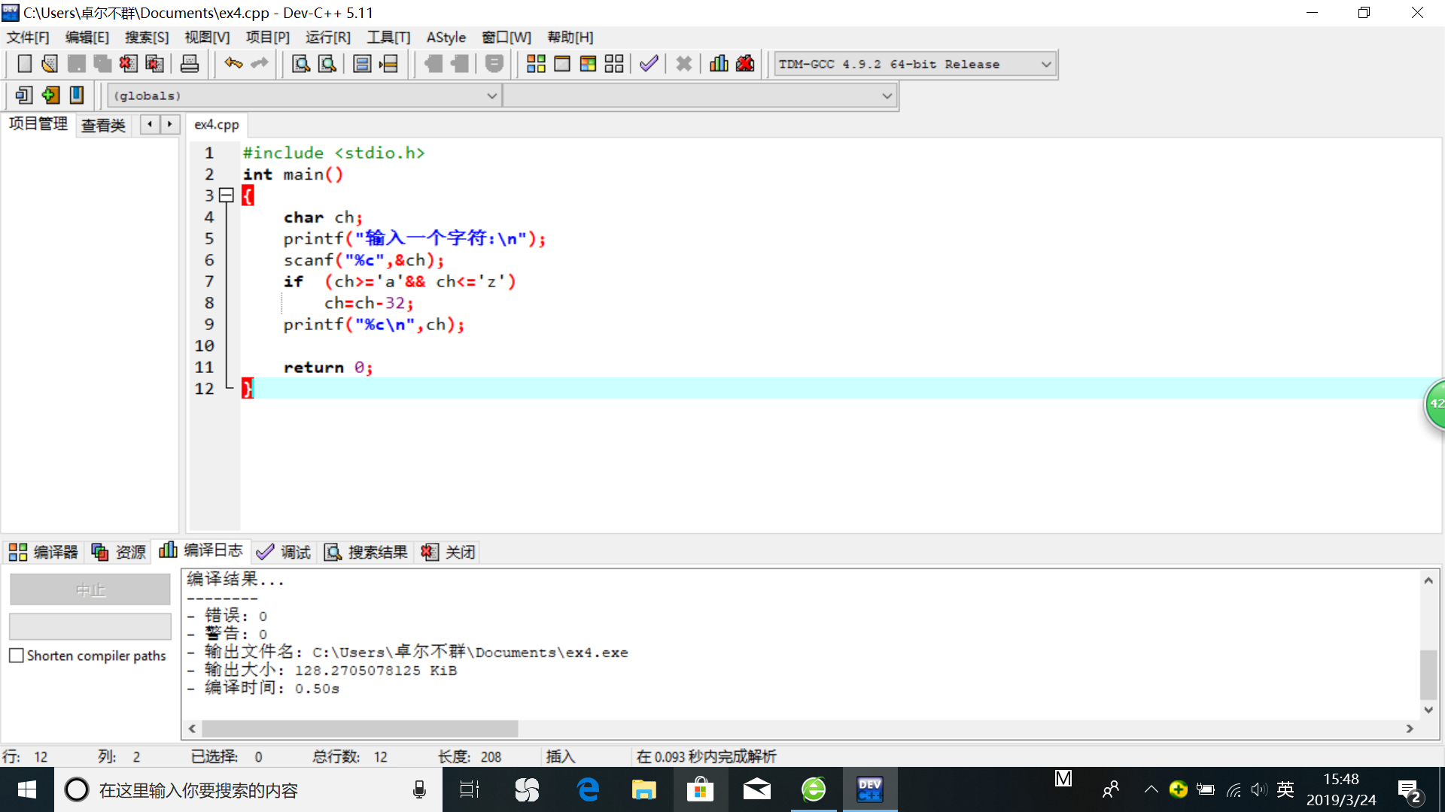
Task: Click the 关闭 button in bottom panel
Action: (x=449, y=553)
